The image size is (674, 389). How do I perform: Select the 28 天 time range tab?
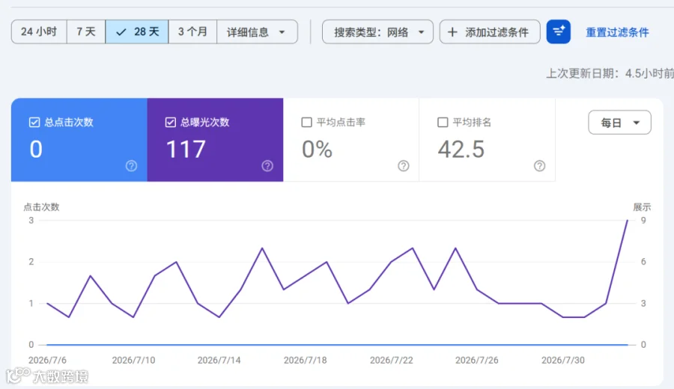click(137, 31)
